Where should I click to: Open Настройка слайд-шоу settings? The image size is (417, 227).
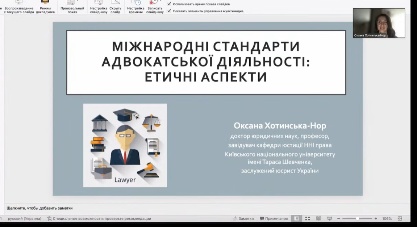(x=99, y=7)
